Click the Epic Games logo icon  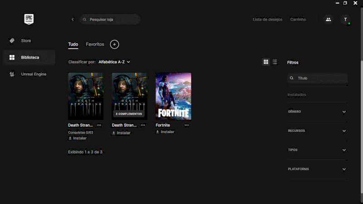click(x=29, y=19)
